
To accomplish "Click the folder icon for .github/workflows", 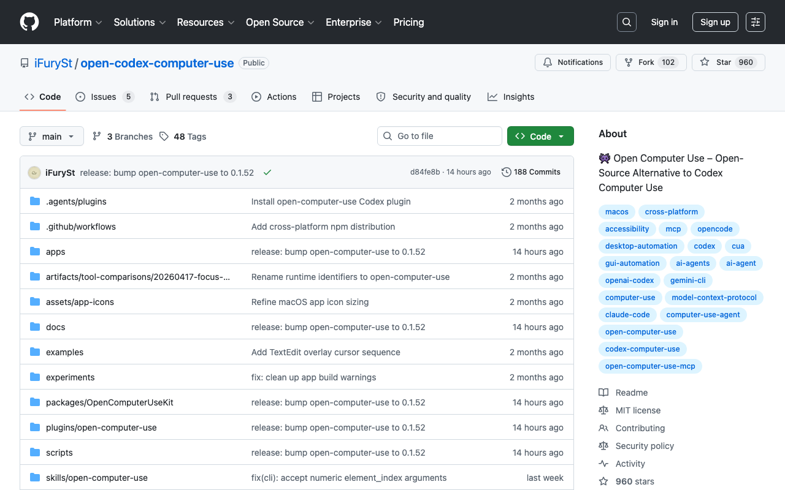I will tap(35, 227).
